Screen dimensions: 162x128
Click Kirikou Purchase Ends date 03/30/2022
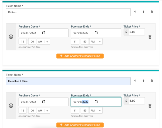pyautogui.click(x=81, y=33)
